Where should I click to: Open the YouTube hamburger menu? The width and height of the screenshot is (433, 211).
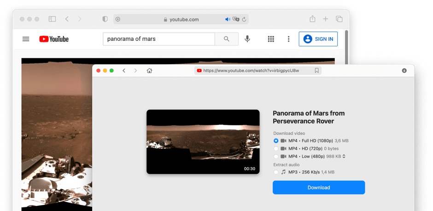26,39
